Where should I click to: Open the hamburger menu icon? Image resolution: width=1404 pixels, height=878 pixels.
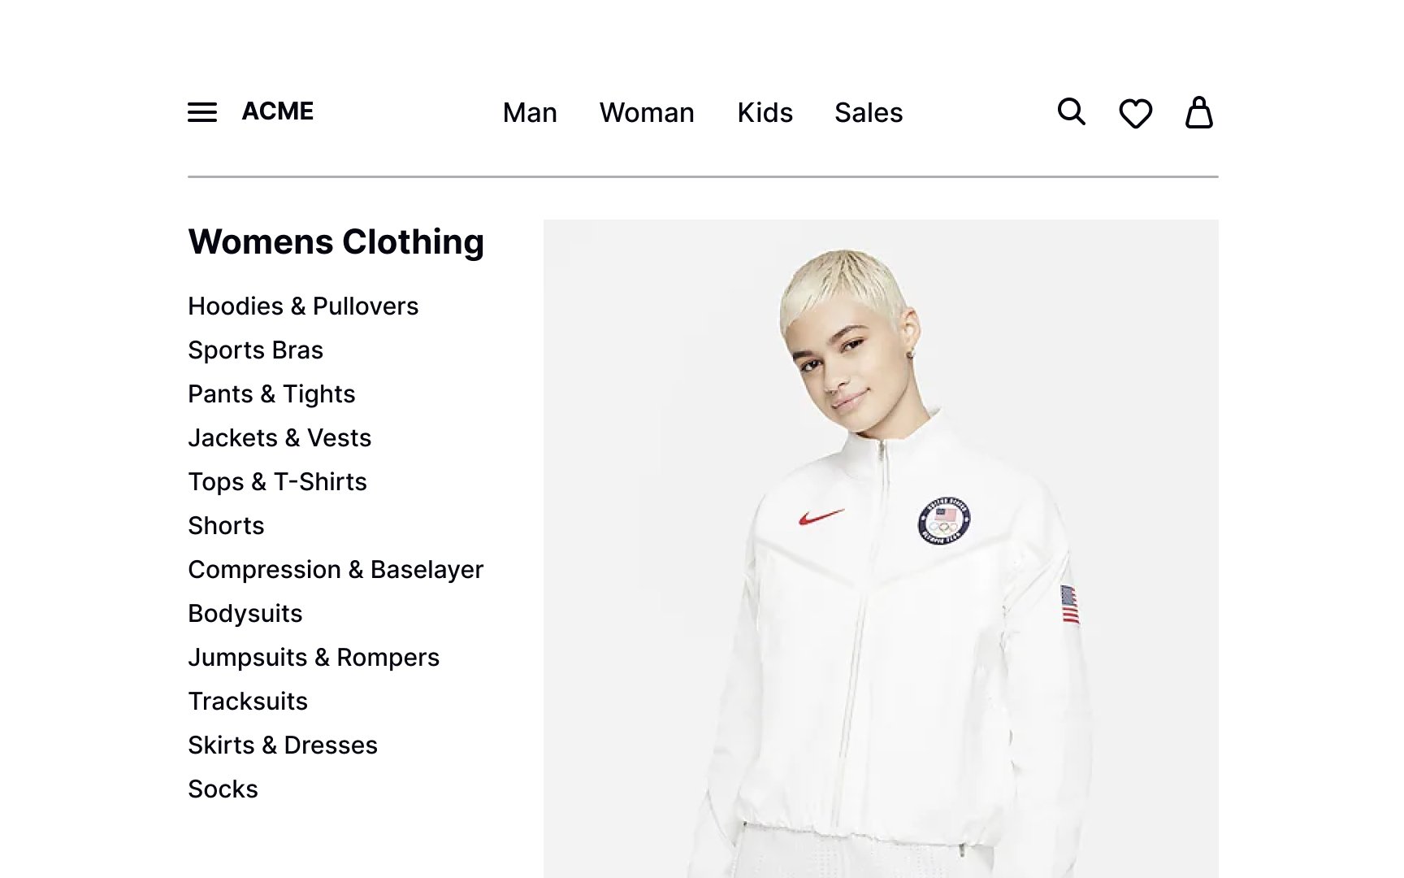click(x=202, y=112)
